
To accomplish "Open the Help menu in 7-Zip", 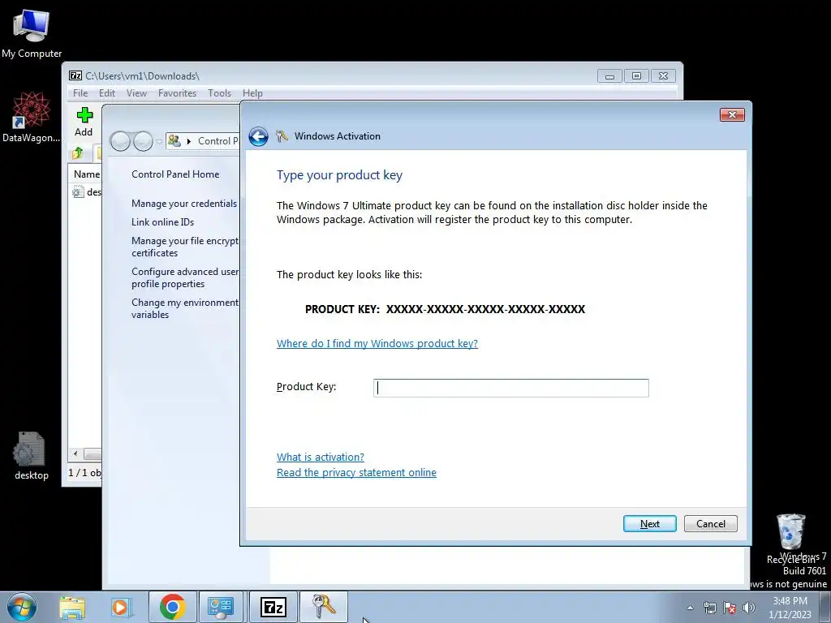I will click(x=252, y=93).
